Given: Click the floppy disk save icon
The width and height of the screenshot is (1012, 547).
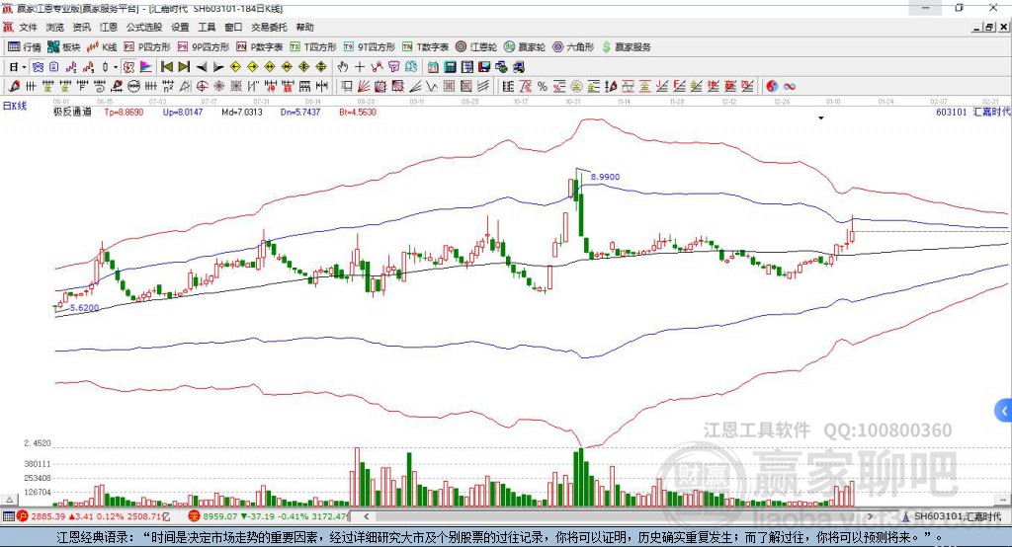Looking at the screenshot, I should (x=484, y=67).
